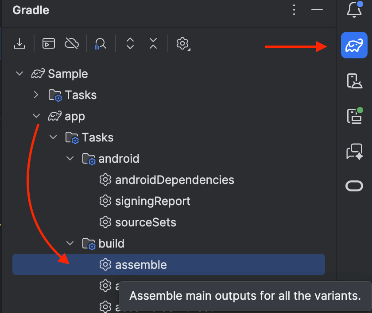
Task: Open the Gradle panel options menu
Action: tap(294, 10)
